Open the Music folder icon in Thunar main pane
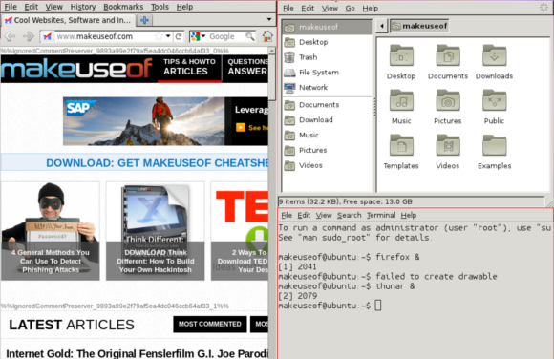The image size is (554, 359). (x=401, y=100)
